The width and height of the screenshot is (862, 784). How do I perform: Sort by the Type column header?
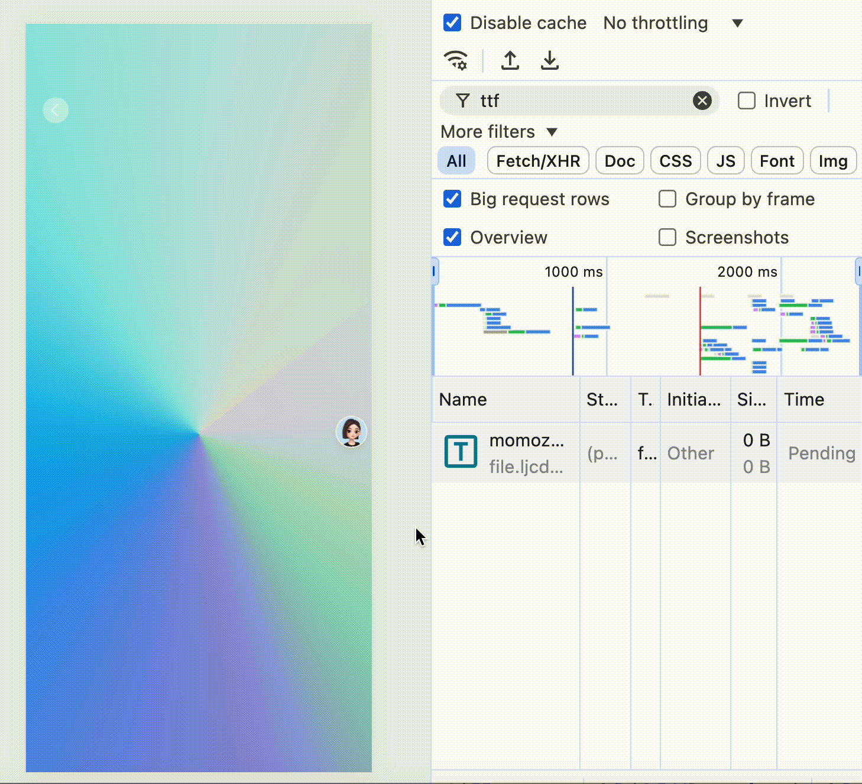646,400
